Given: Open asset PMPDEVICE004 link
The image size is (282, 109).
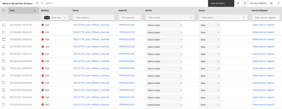Looking at the screenshot, I should click(x=127, y=97).
